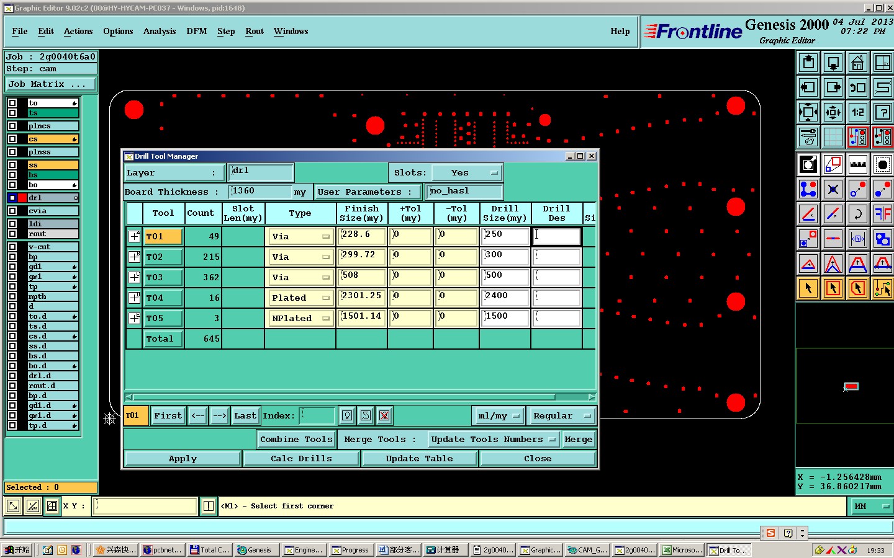Click the pan down view icon
Viewport: 894px width, 558px height.
tap(833, 63)
